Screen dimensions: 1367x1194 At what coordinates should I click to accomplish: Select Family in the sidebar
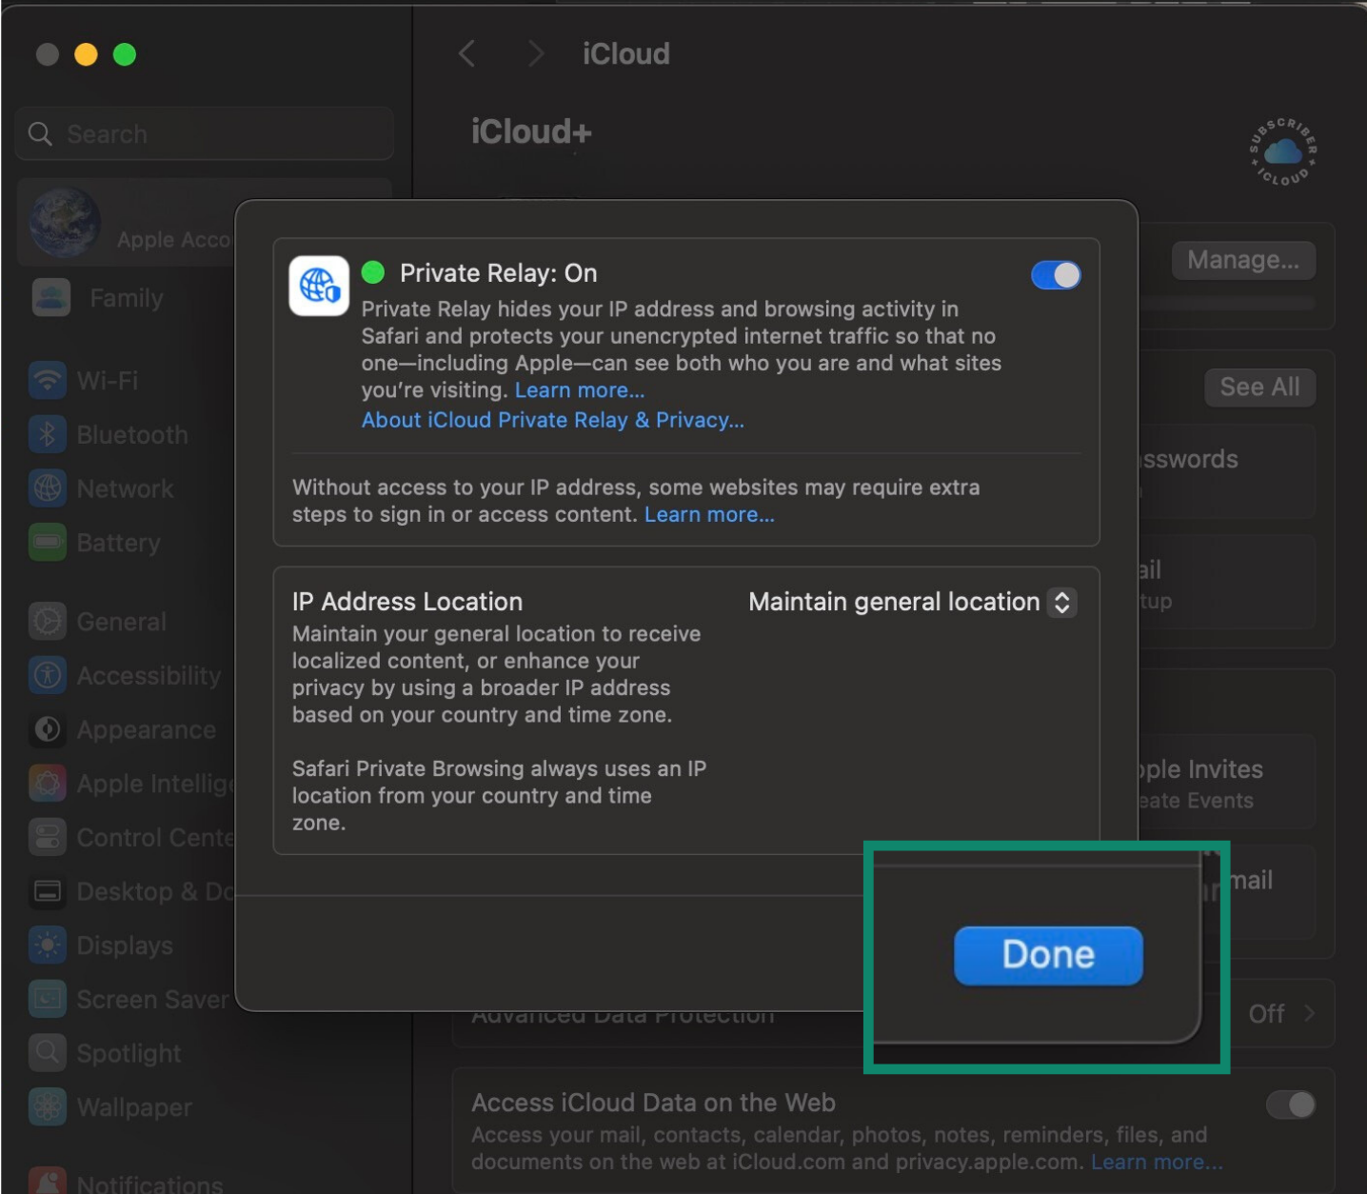pyautogui.click(x=128, y=297)
